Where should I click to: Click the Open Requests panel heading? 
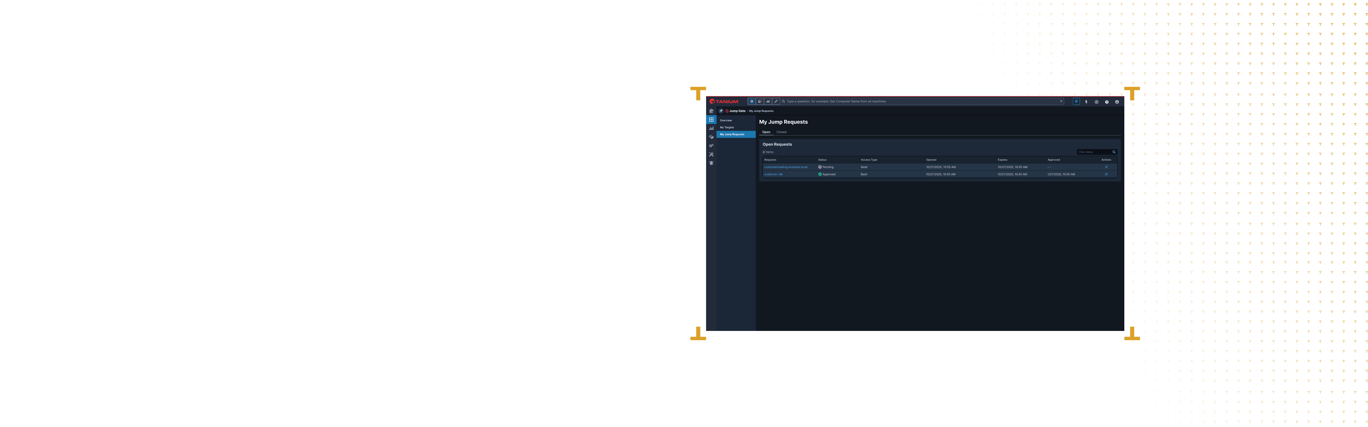click(x=777, y=144)
